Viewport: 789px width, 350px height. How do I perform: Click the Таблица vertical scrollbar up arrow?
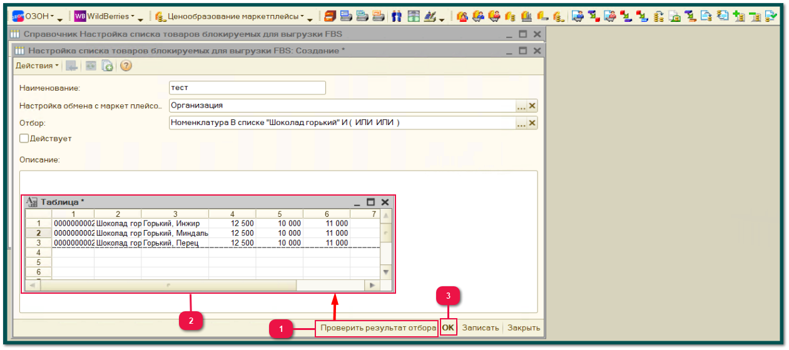385,215
